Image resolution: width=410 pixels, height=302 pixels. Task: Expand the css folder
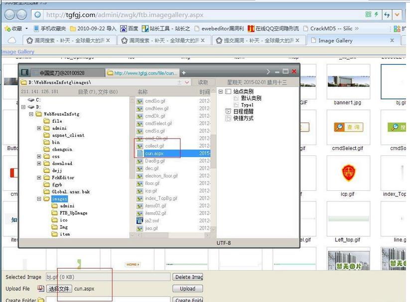pos(39,156)
